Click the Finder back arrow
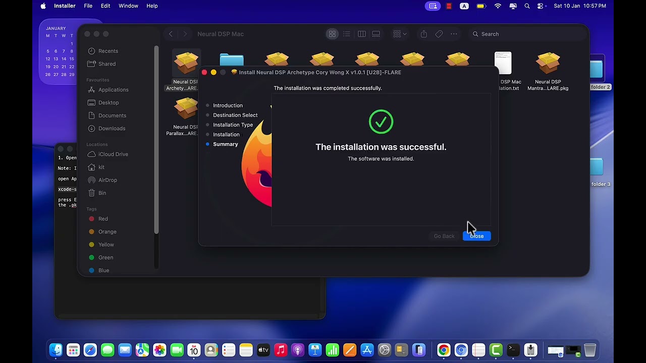The image size is (646, 363). [x=171, y=34]
